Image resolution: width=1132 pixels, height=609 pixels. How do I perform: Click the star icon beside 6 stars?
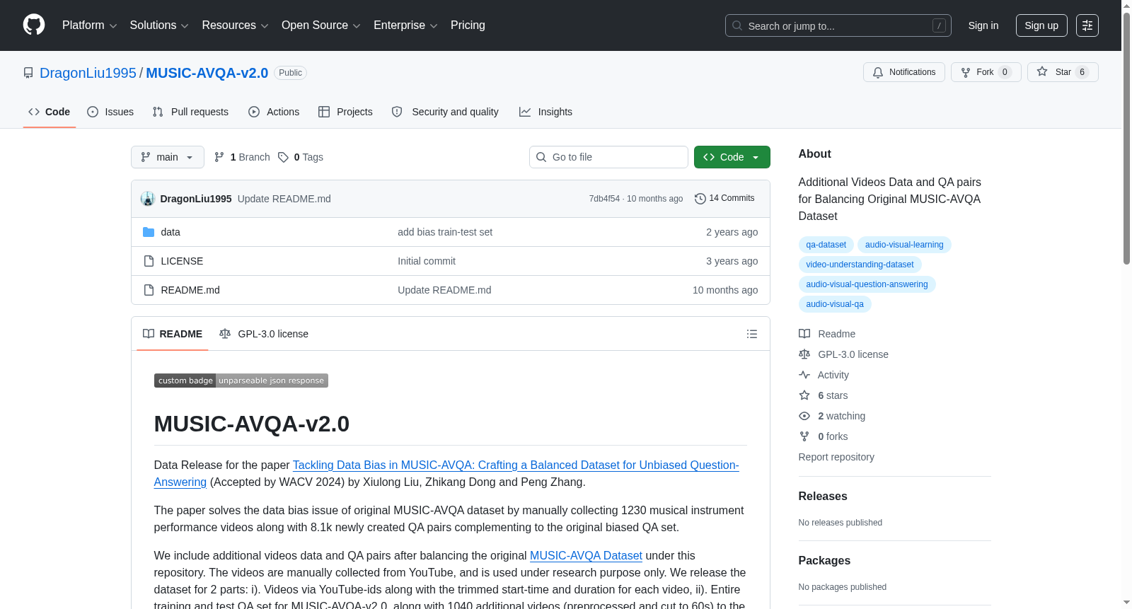(804, 395)
